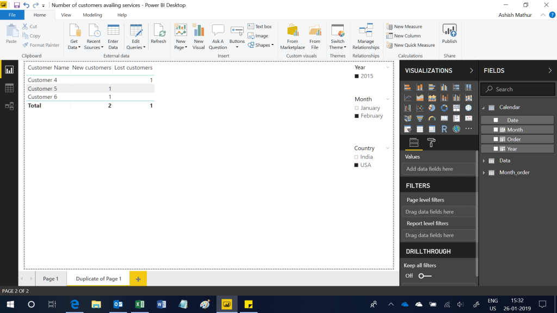The height and width of the screenshot is (313, 557).
Task: Select the R script visual
Action: click(x=444, y=129)
